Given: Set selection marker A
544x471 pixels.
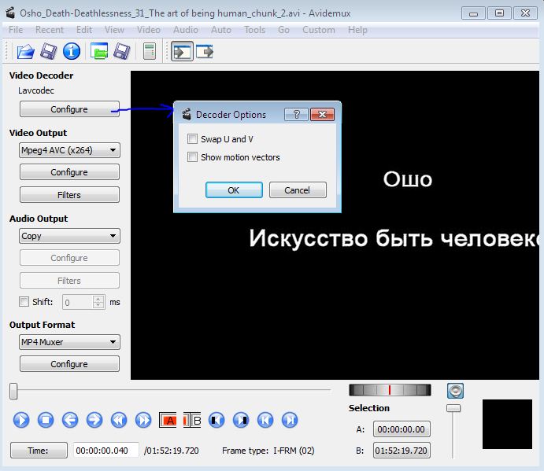Looking at the screenshot, I should (x=168, y=420).
